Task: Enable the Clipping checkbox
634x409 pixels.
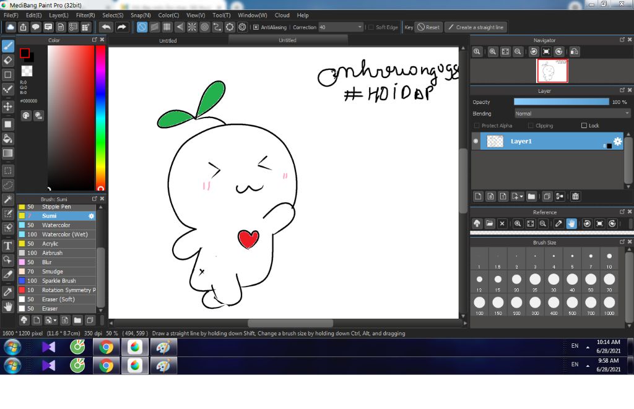Action: tap(531, 126)
